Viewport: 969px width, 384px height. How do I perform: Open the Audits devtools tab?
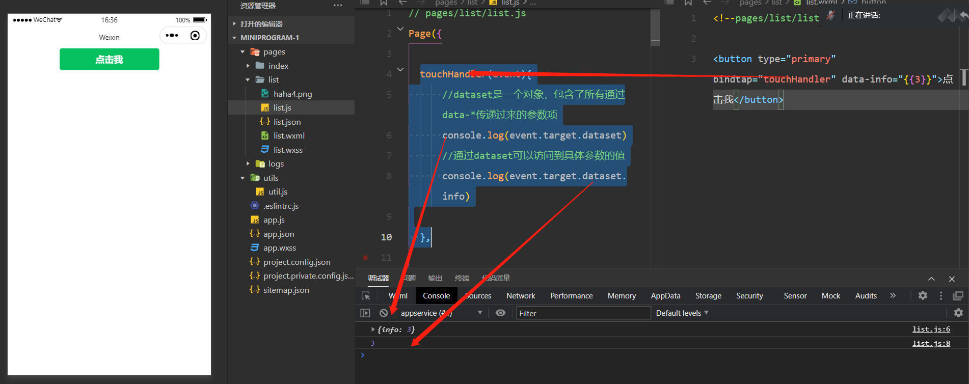tap(866, 296)
